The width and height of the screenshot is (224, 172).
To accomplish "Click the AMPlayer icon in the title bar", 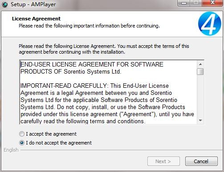I will pyautogui.click(x=5, y=4).
